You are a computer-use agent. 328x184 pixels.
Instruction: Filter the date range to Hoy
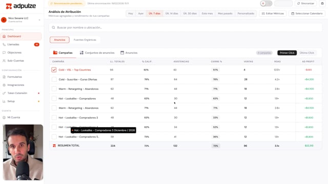click(131, 13)
